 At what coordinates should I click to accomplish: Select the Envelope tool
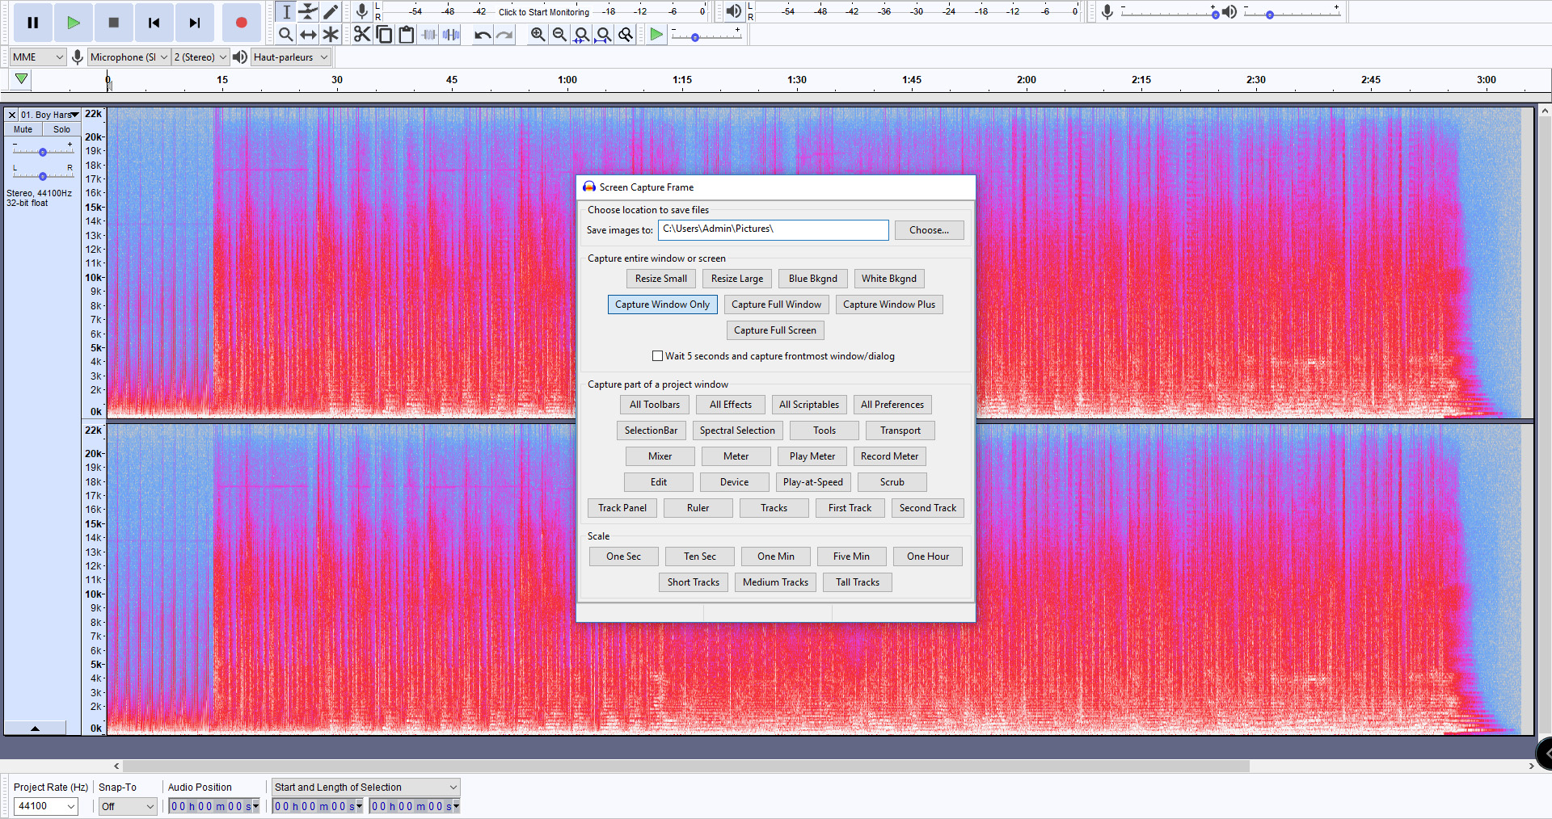[x=308, y=11]
